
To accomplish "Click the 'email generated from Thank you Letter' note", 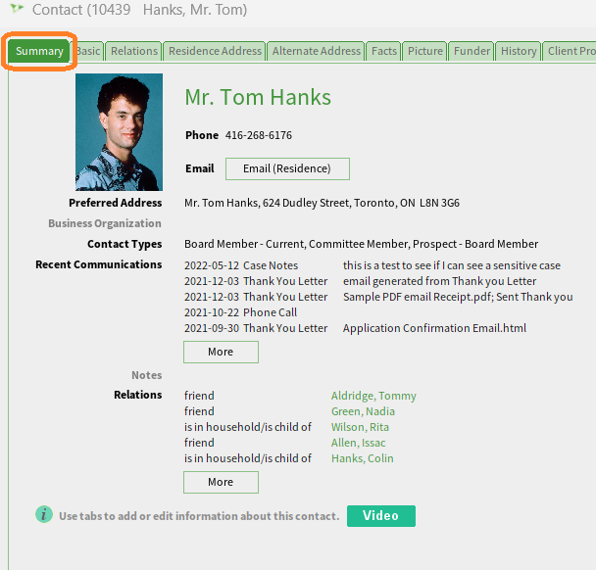I will click(439, 281).
